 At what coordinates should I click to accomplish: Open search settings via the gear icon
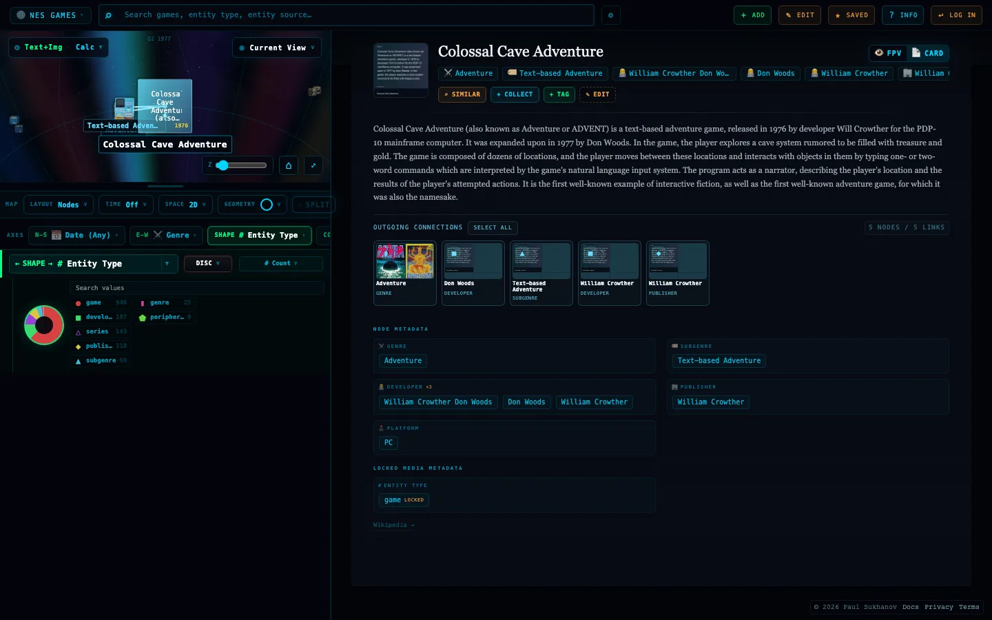pyautogui.click(x=610, y=15)
